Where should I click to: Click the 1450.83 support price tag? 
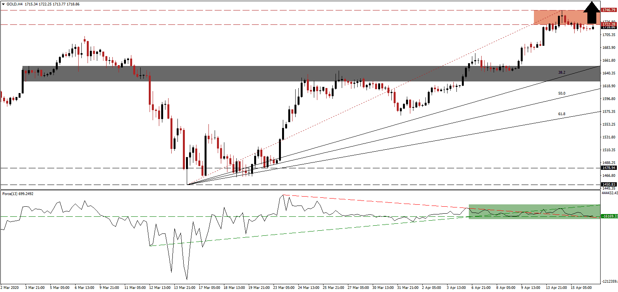click(x=609, y=185)
